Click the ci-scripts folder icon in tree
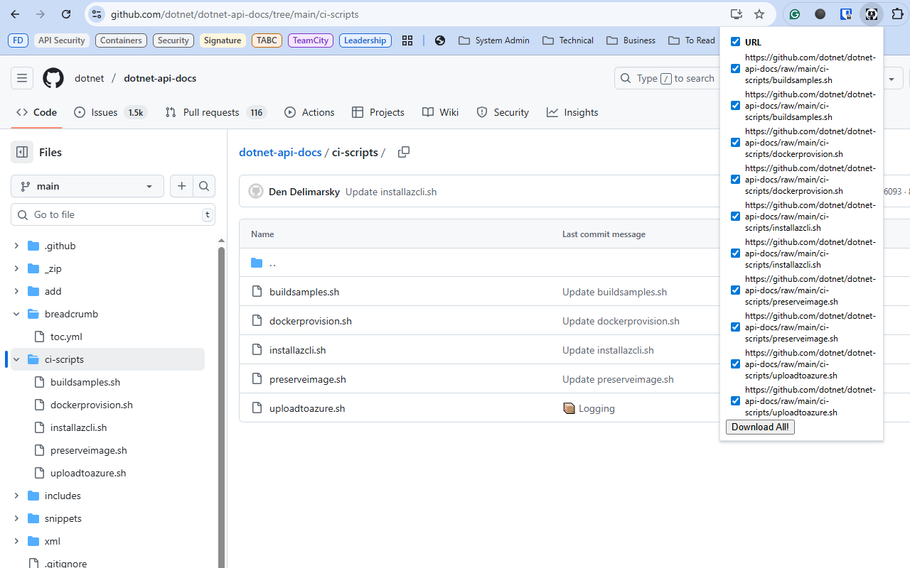The image size is (910, 568). click(33, 359)
